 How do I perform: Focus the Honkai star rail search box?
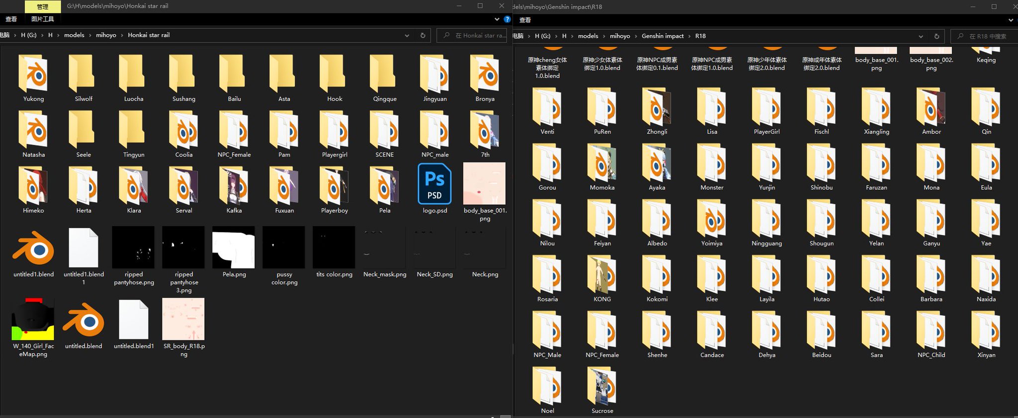tap(472, 35)
